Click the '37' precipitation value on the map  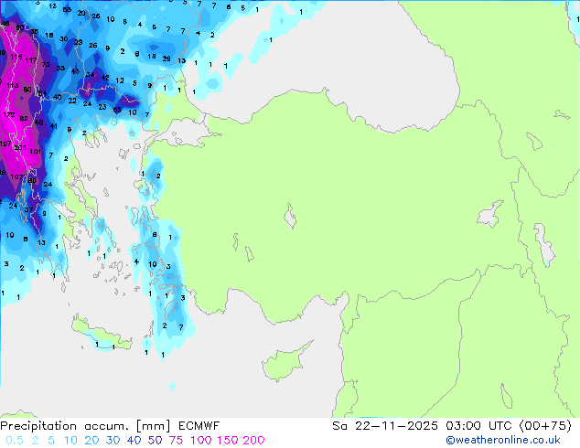[x=28, y=210]
